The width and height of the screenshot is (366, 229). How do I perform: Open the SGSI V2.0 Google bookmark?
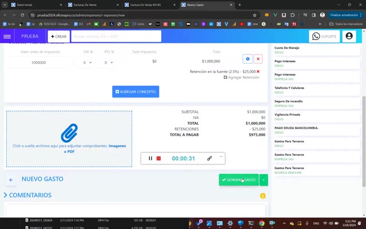(54, 24)
